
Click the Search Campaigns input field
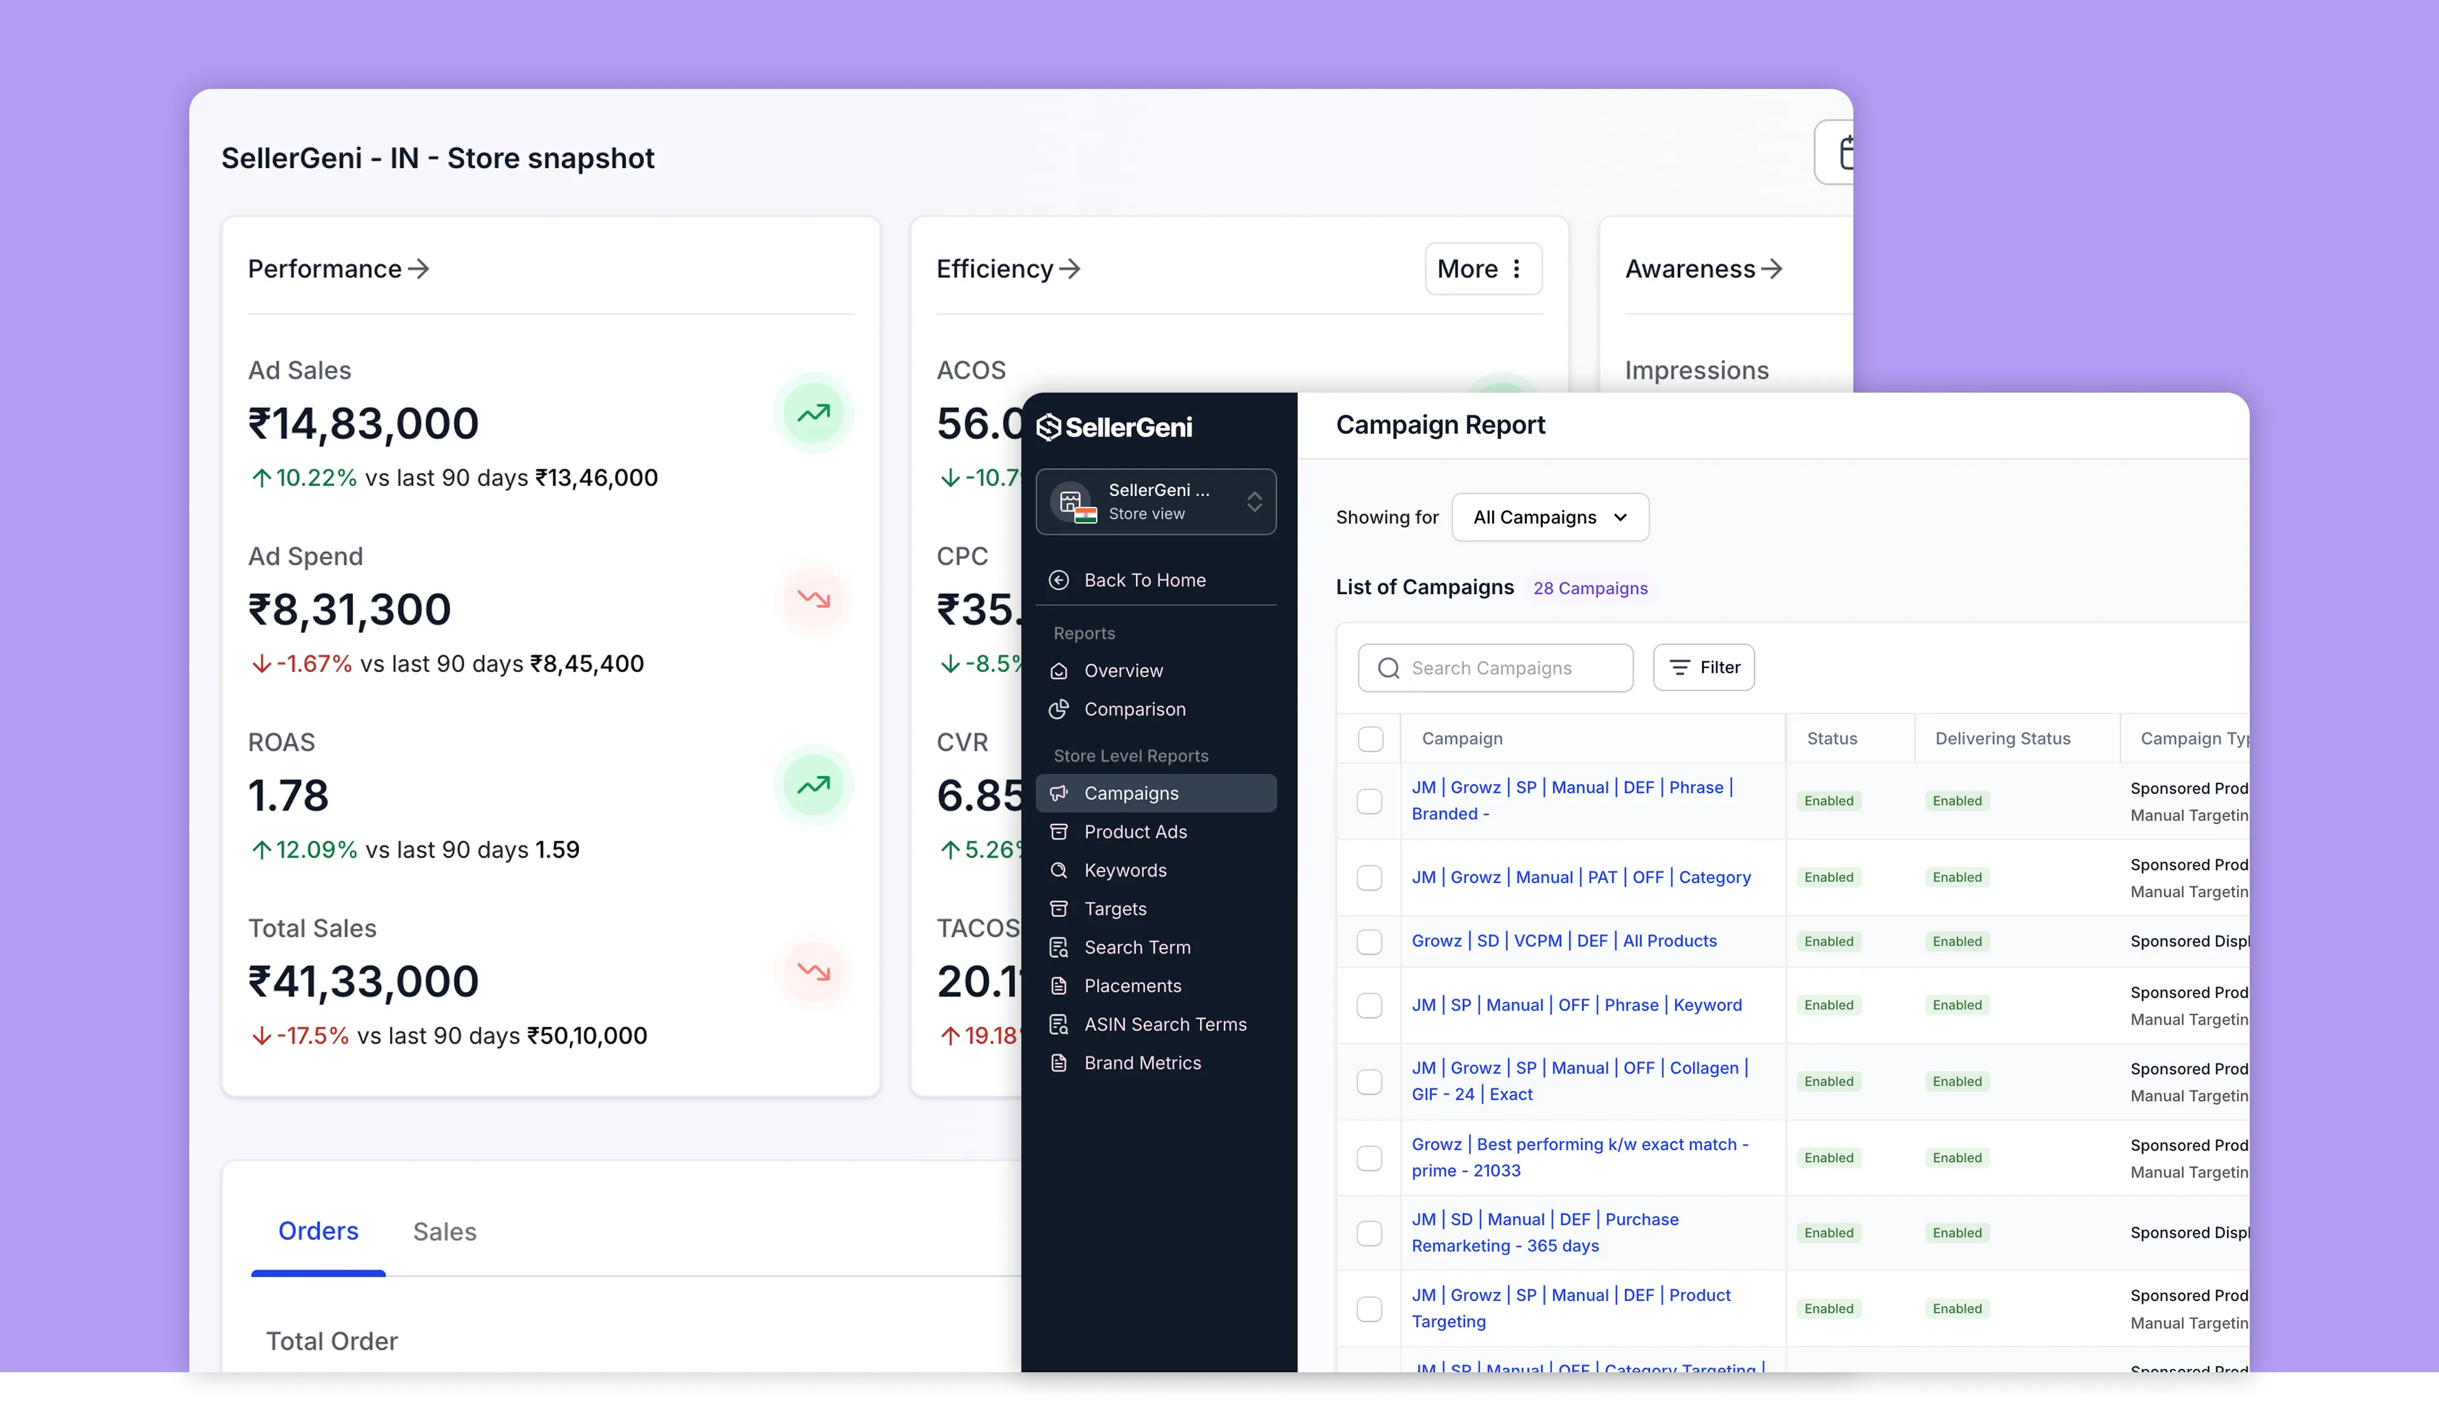pos(1495,668)
